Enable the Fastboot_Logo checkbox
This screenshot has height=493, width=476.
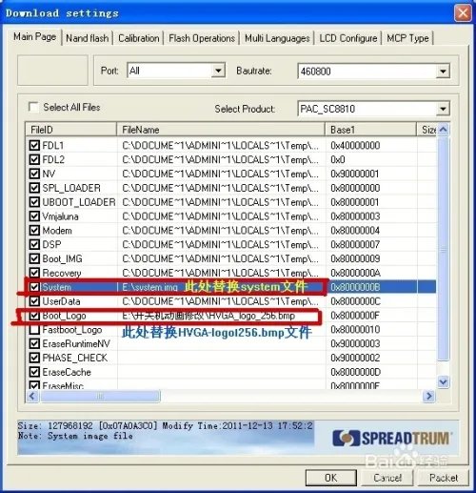click(x=34, y=330)
